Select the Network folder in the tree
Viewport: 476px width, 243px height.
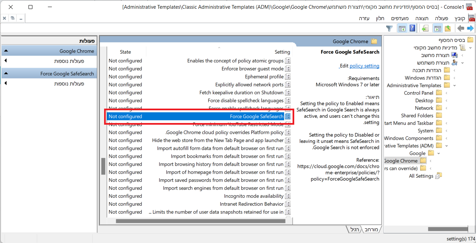[424, 108]
